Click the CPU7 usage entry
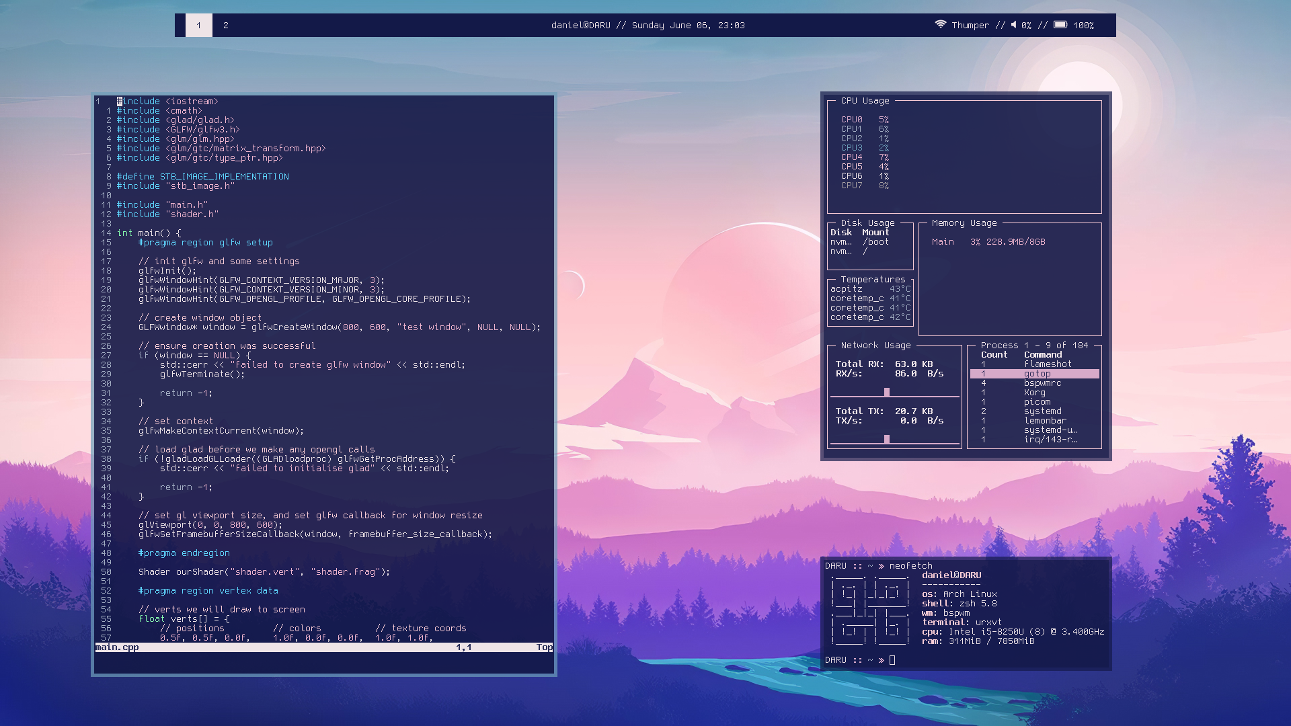The image size is (1291, 726). pos(865,186)
